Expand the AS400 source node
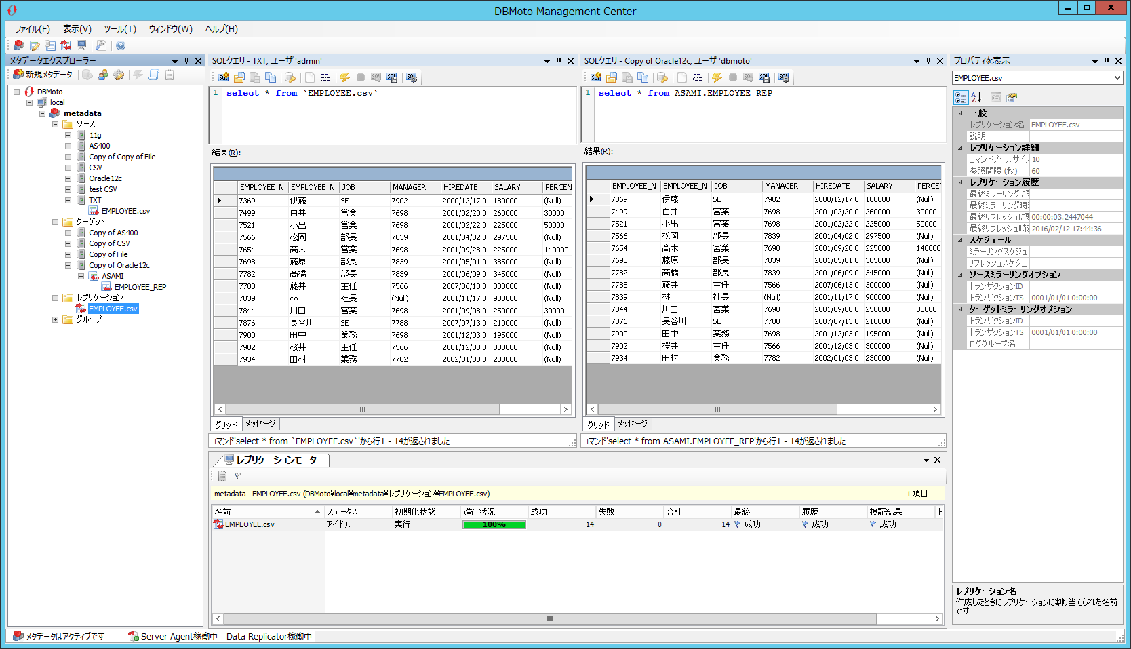Image resolution: width=1131 pixels, height=649 pixels. [68, 146]
